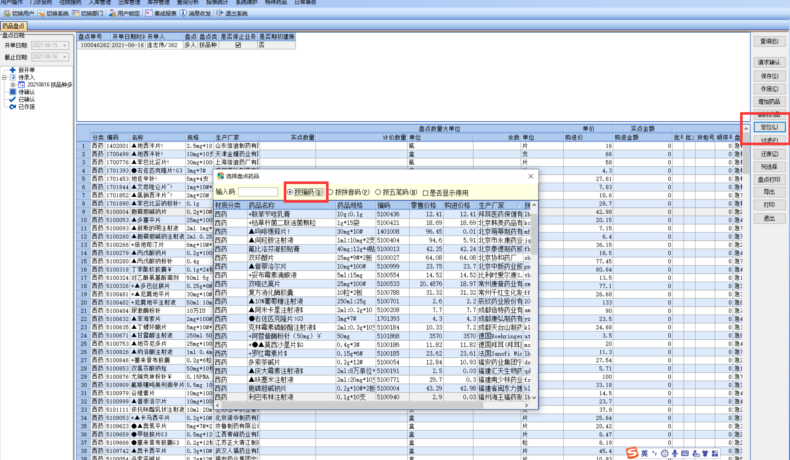Click the 切换用户 switch user icon

7,14
